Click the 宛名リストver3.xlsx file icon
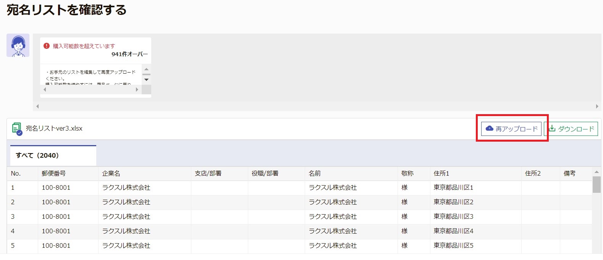The width and height of the screenshot is (603, 260). pos(17,129)
